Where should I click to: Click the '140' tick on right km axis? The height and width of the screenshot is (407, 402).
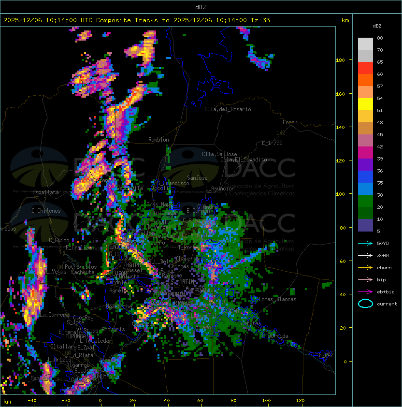[340, 128]
